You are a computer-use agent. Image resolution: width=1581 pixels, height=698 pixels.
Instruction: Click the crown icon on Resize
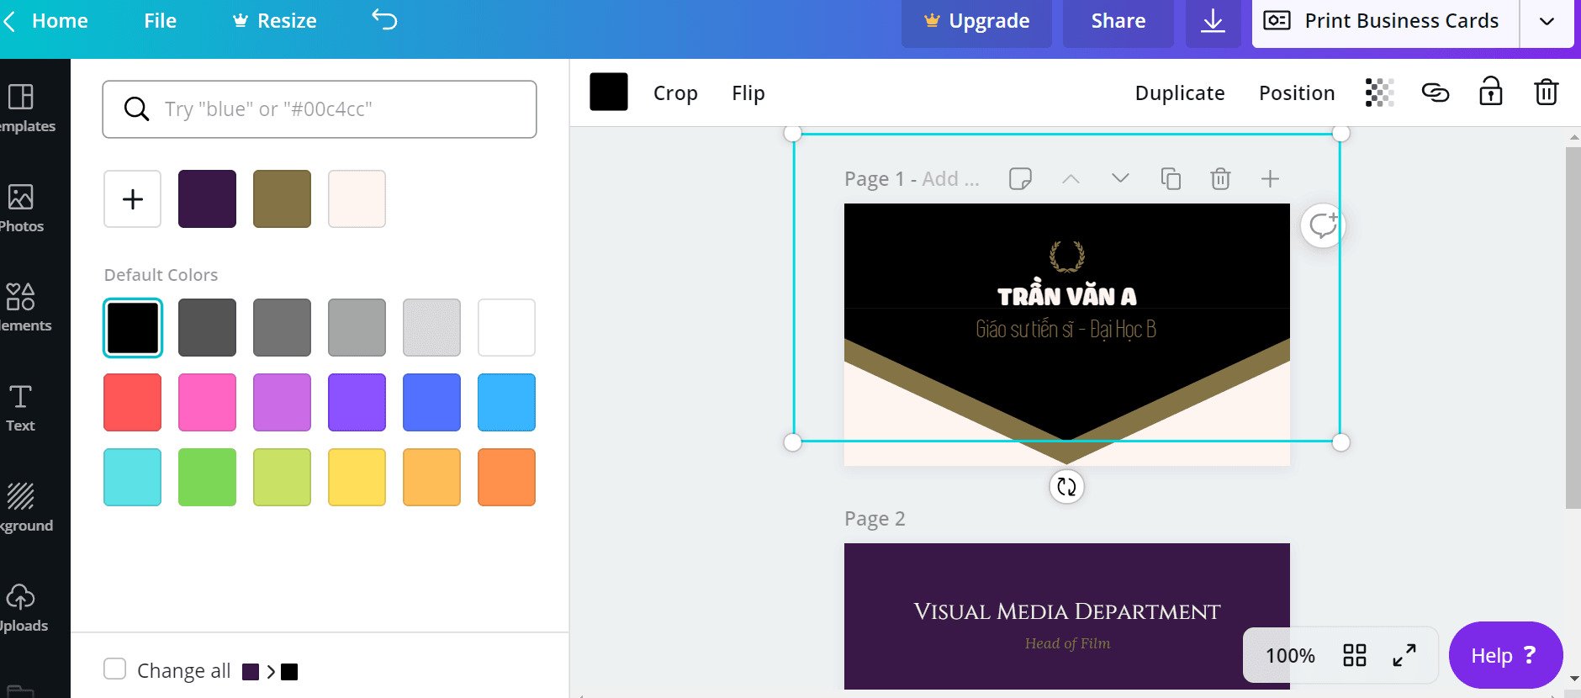click(241, 20)
